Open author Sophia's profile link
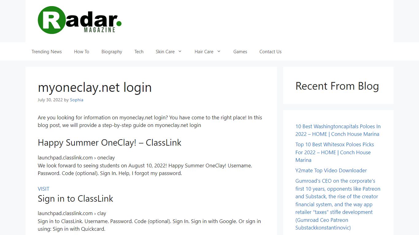419x235 pixels. (77, 100)
